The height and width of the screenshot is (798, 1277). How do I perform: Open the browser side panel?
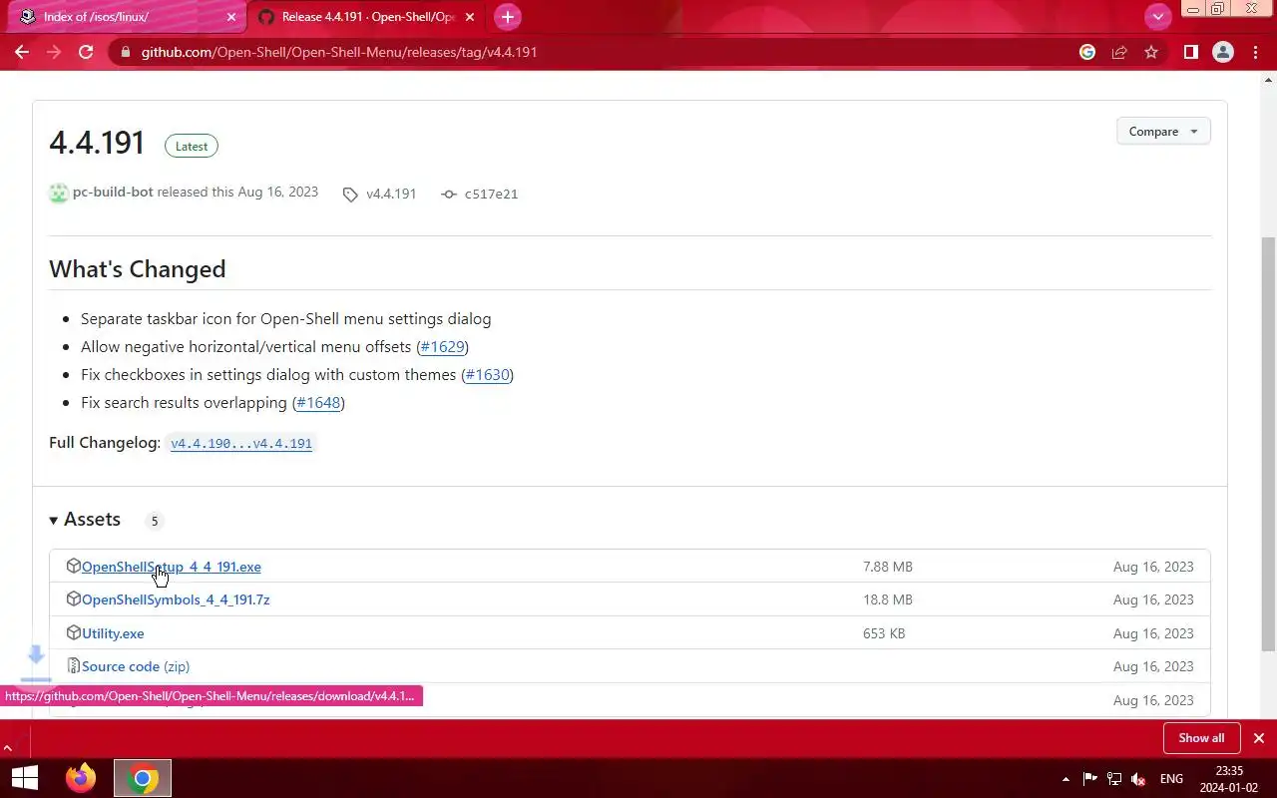[x=1190, y=52]
